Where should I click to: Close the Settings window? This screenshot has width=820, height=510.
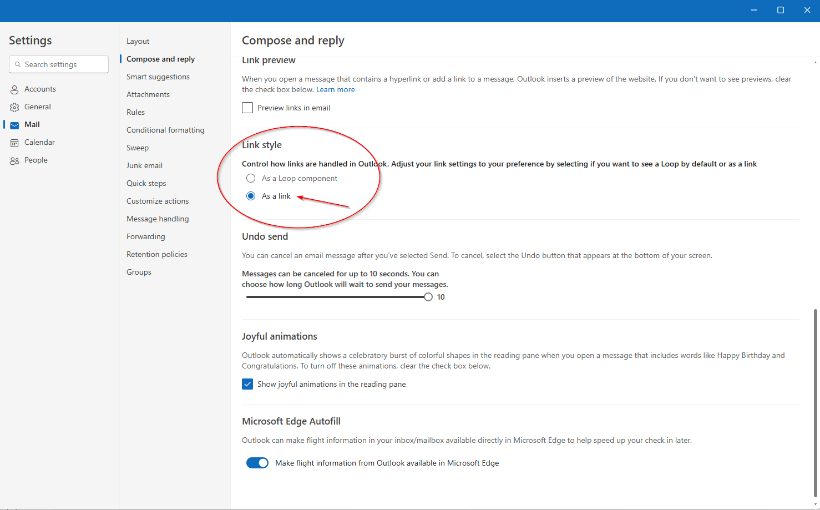pos(807,10)
